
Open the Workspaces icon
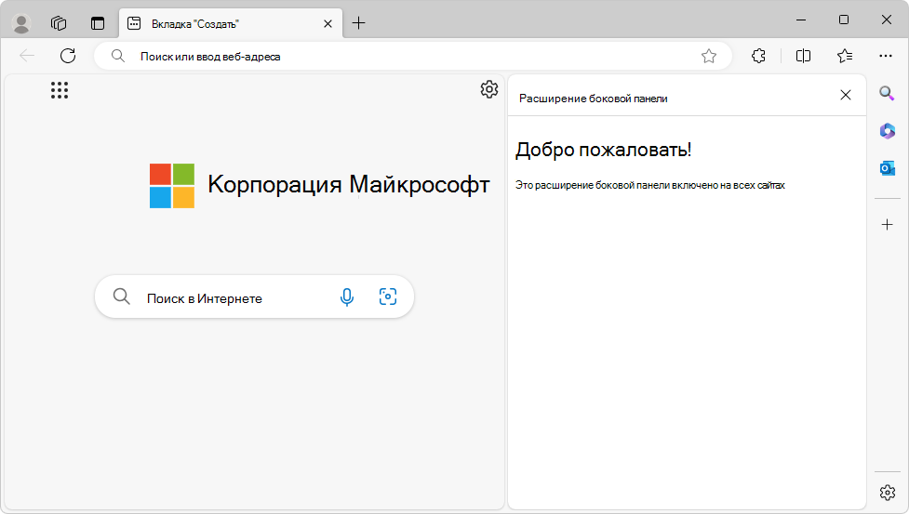tap(59, 23)
